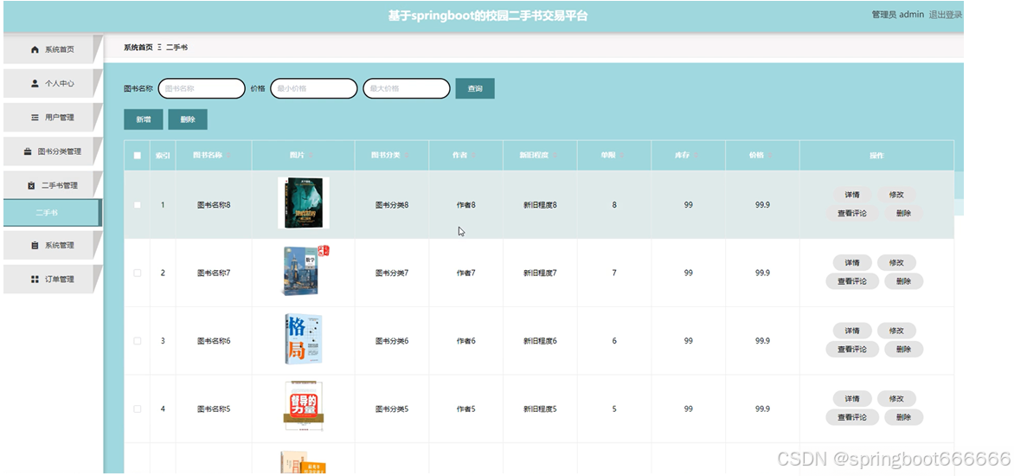The image size is (1014, 476).
Task: Click the clipboard icon beside 二手书管理
Action: point(31,185)
